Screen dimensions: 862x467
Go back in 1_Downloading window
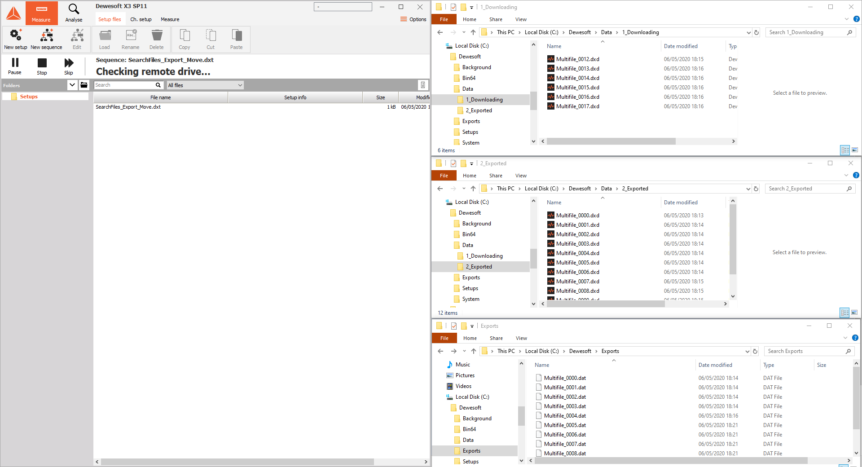click(440, 32)
